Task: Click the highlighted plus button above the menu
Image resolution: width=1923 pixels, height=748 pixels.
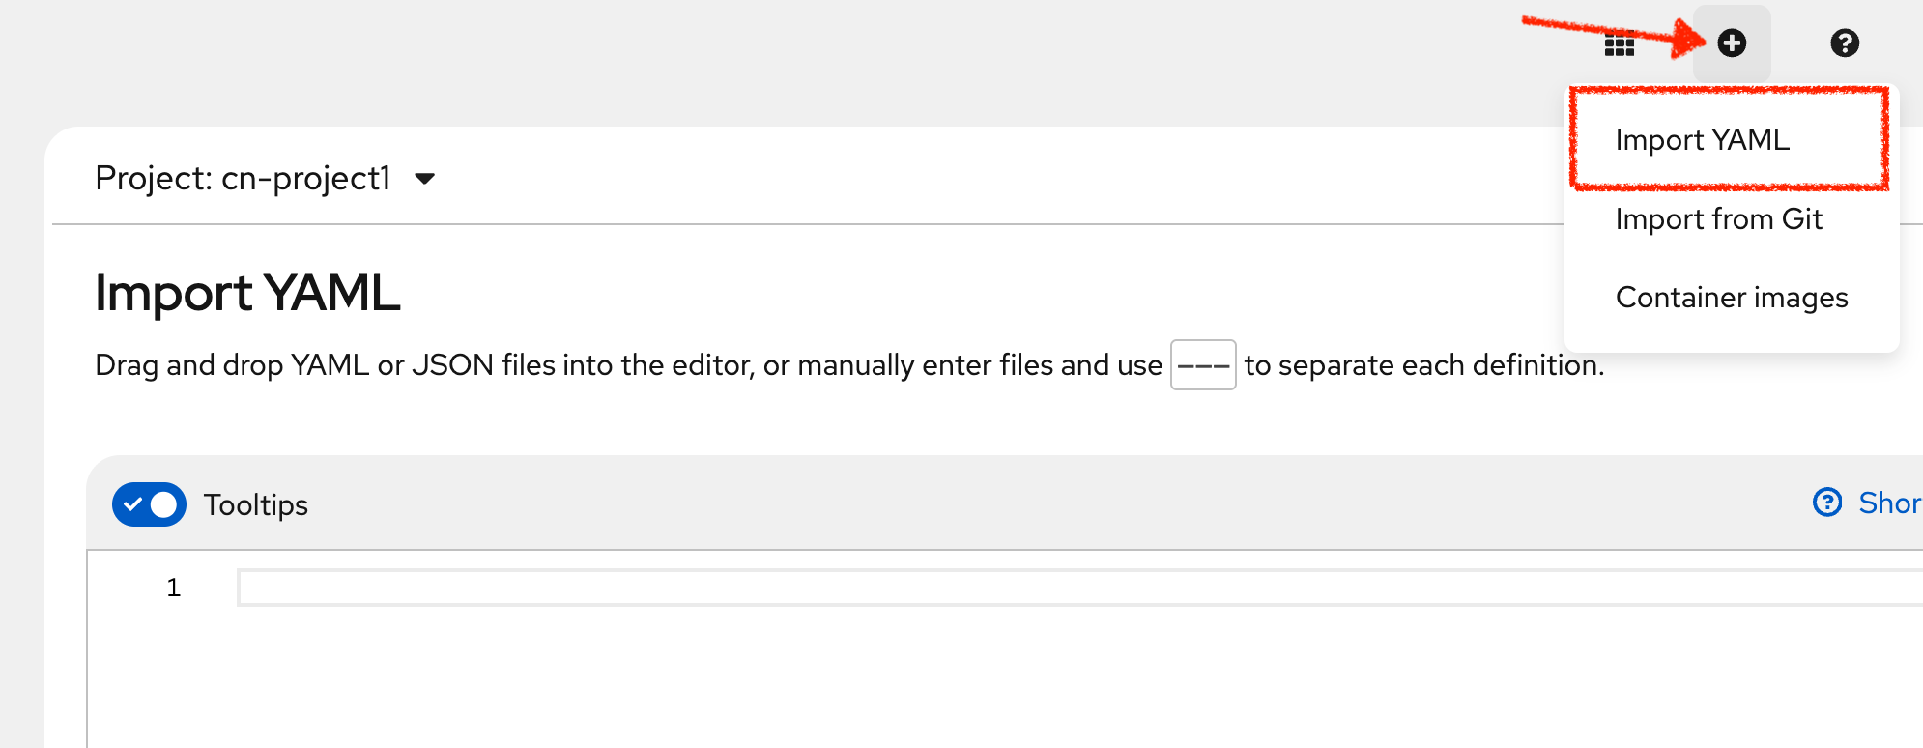Action: tap(1733, 43)
